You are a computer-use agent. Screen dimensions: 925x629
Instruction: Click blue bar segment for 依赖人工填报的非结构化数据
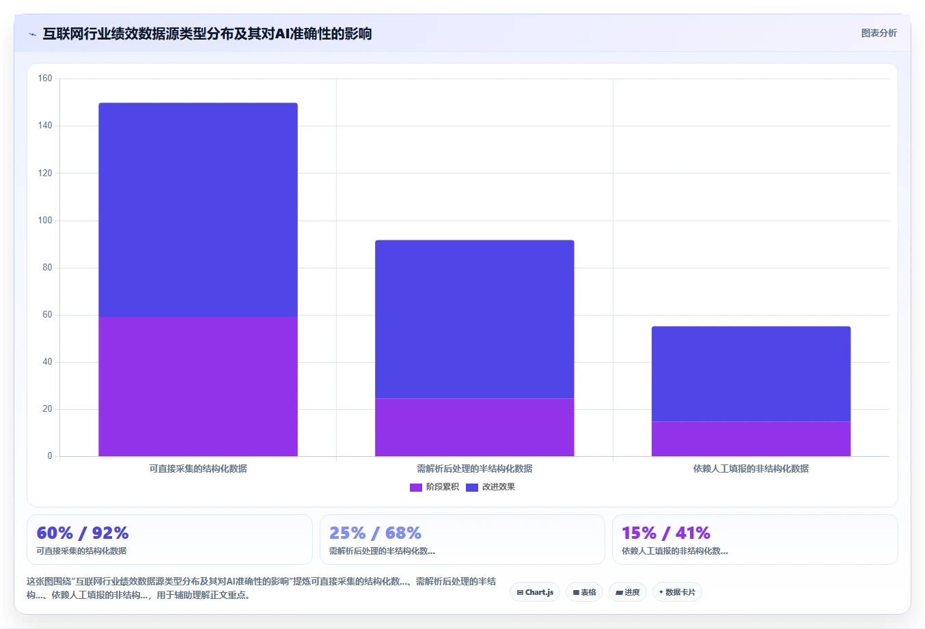pyautogui.click(x=751, y=374)
